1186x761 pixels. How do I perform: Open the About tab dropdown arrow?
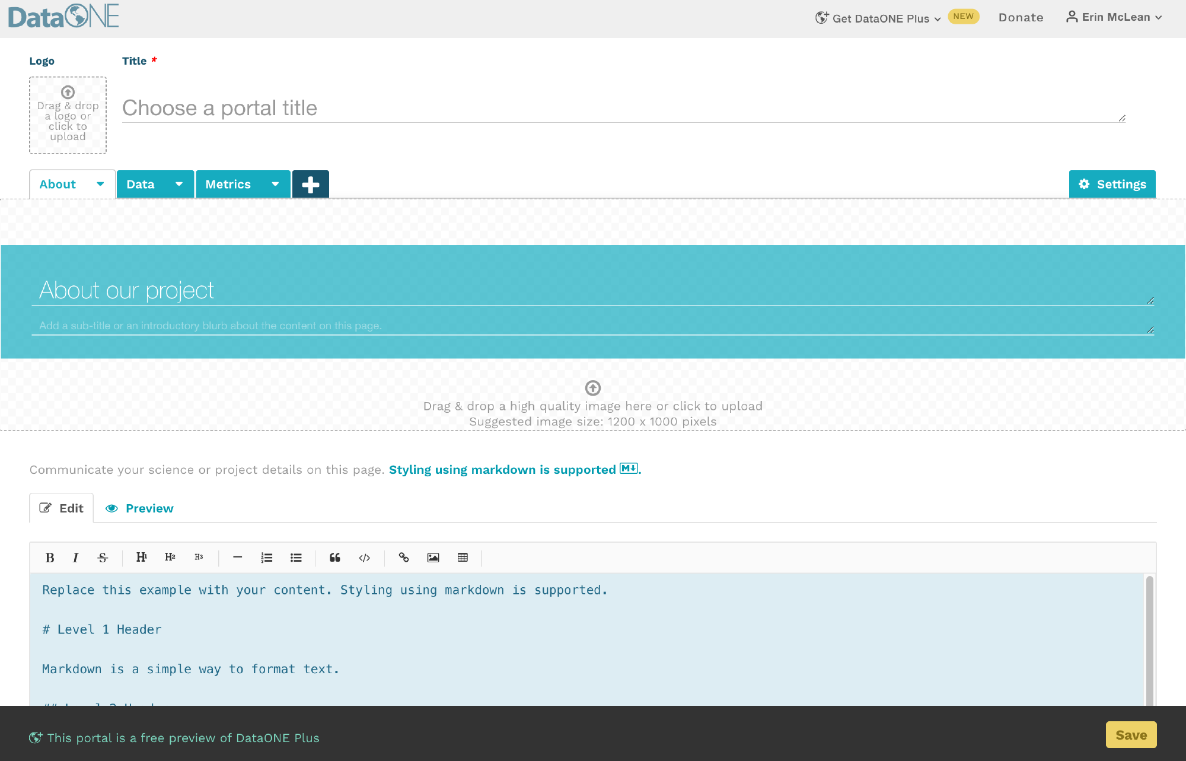(x=100, y=184)
